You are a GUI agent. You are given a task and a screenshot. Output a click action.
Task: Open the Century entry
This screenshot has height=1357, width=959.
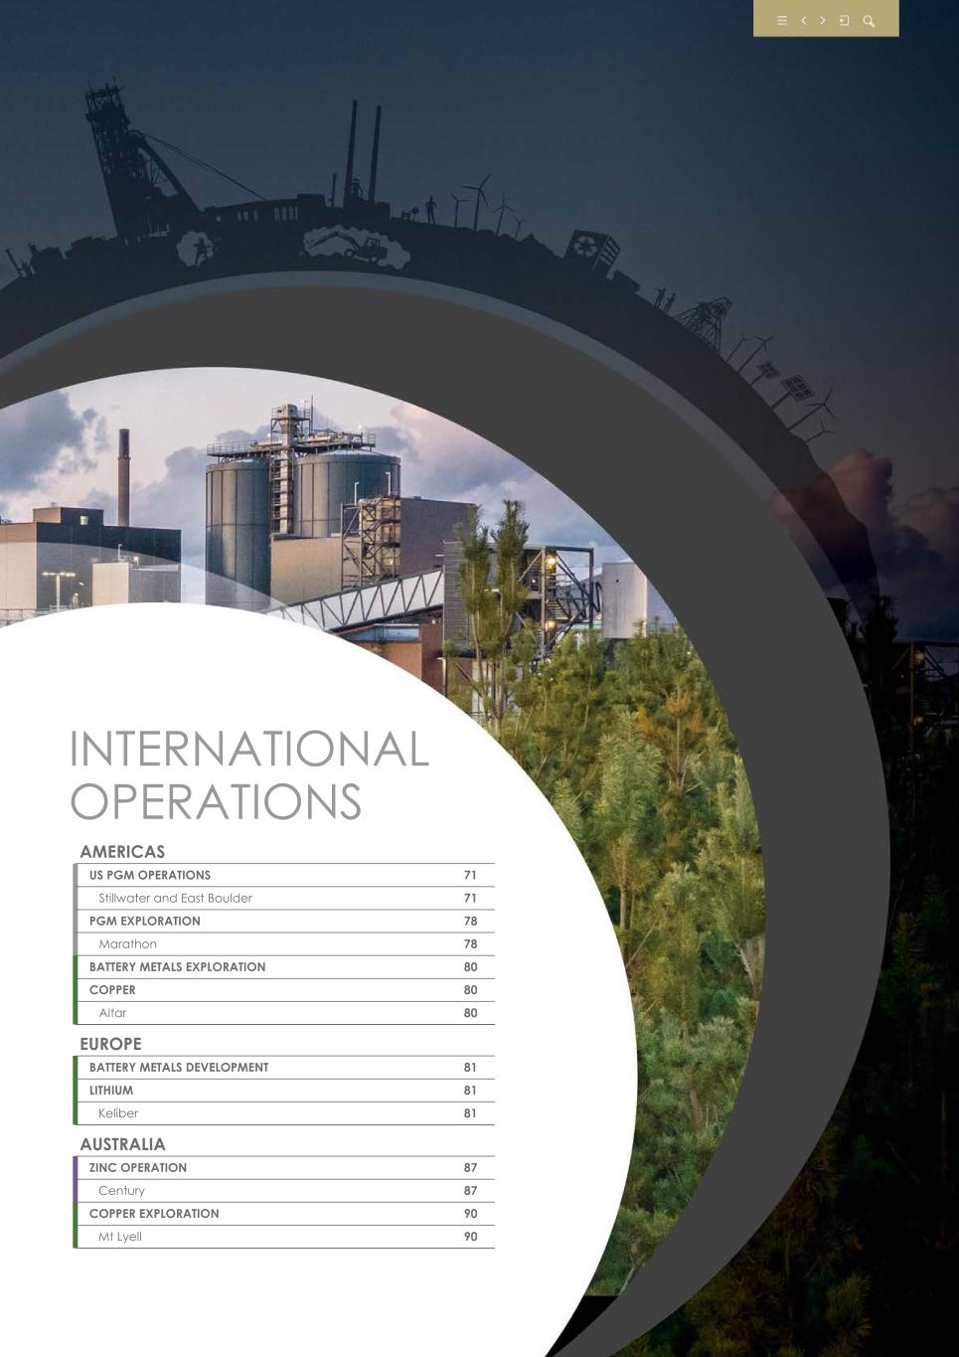coord(121,1191)
